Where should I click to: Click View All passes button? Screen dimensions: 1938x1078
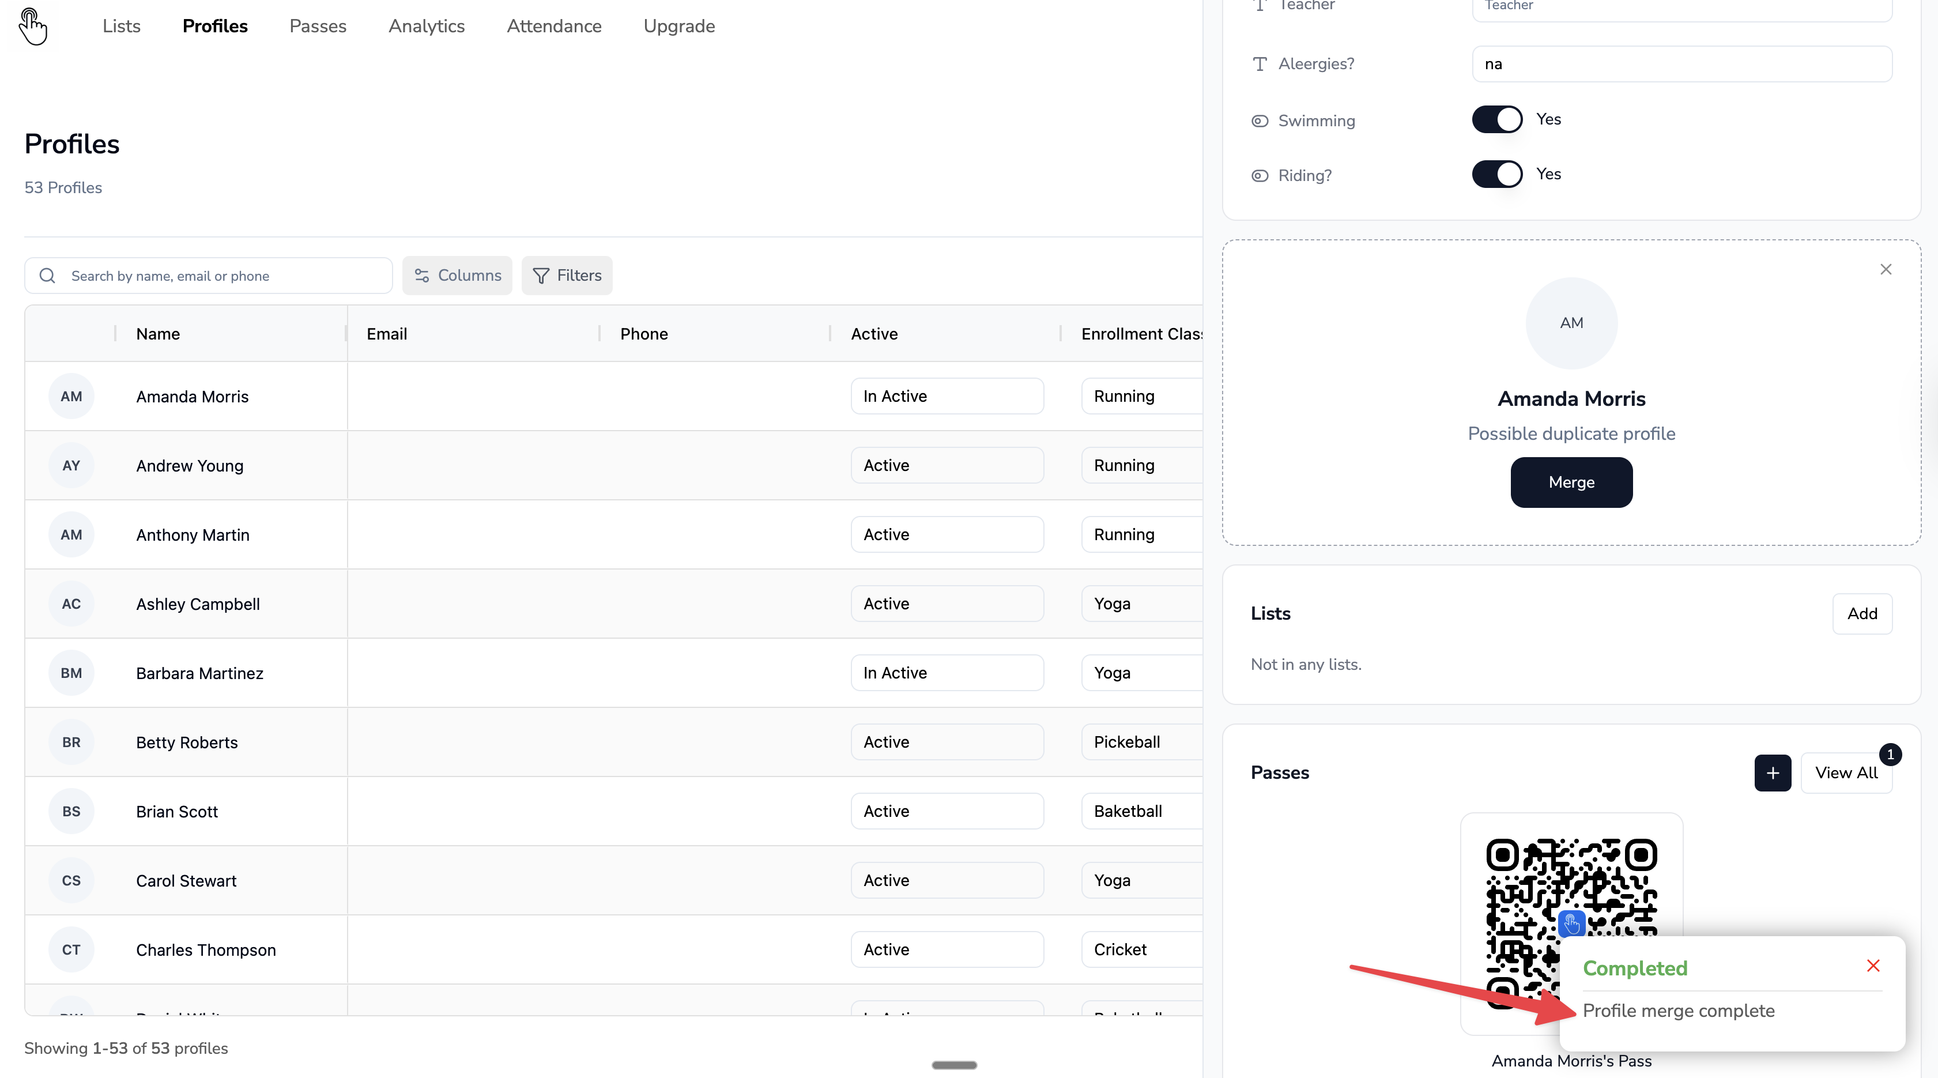(x=1846, y=772)
